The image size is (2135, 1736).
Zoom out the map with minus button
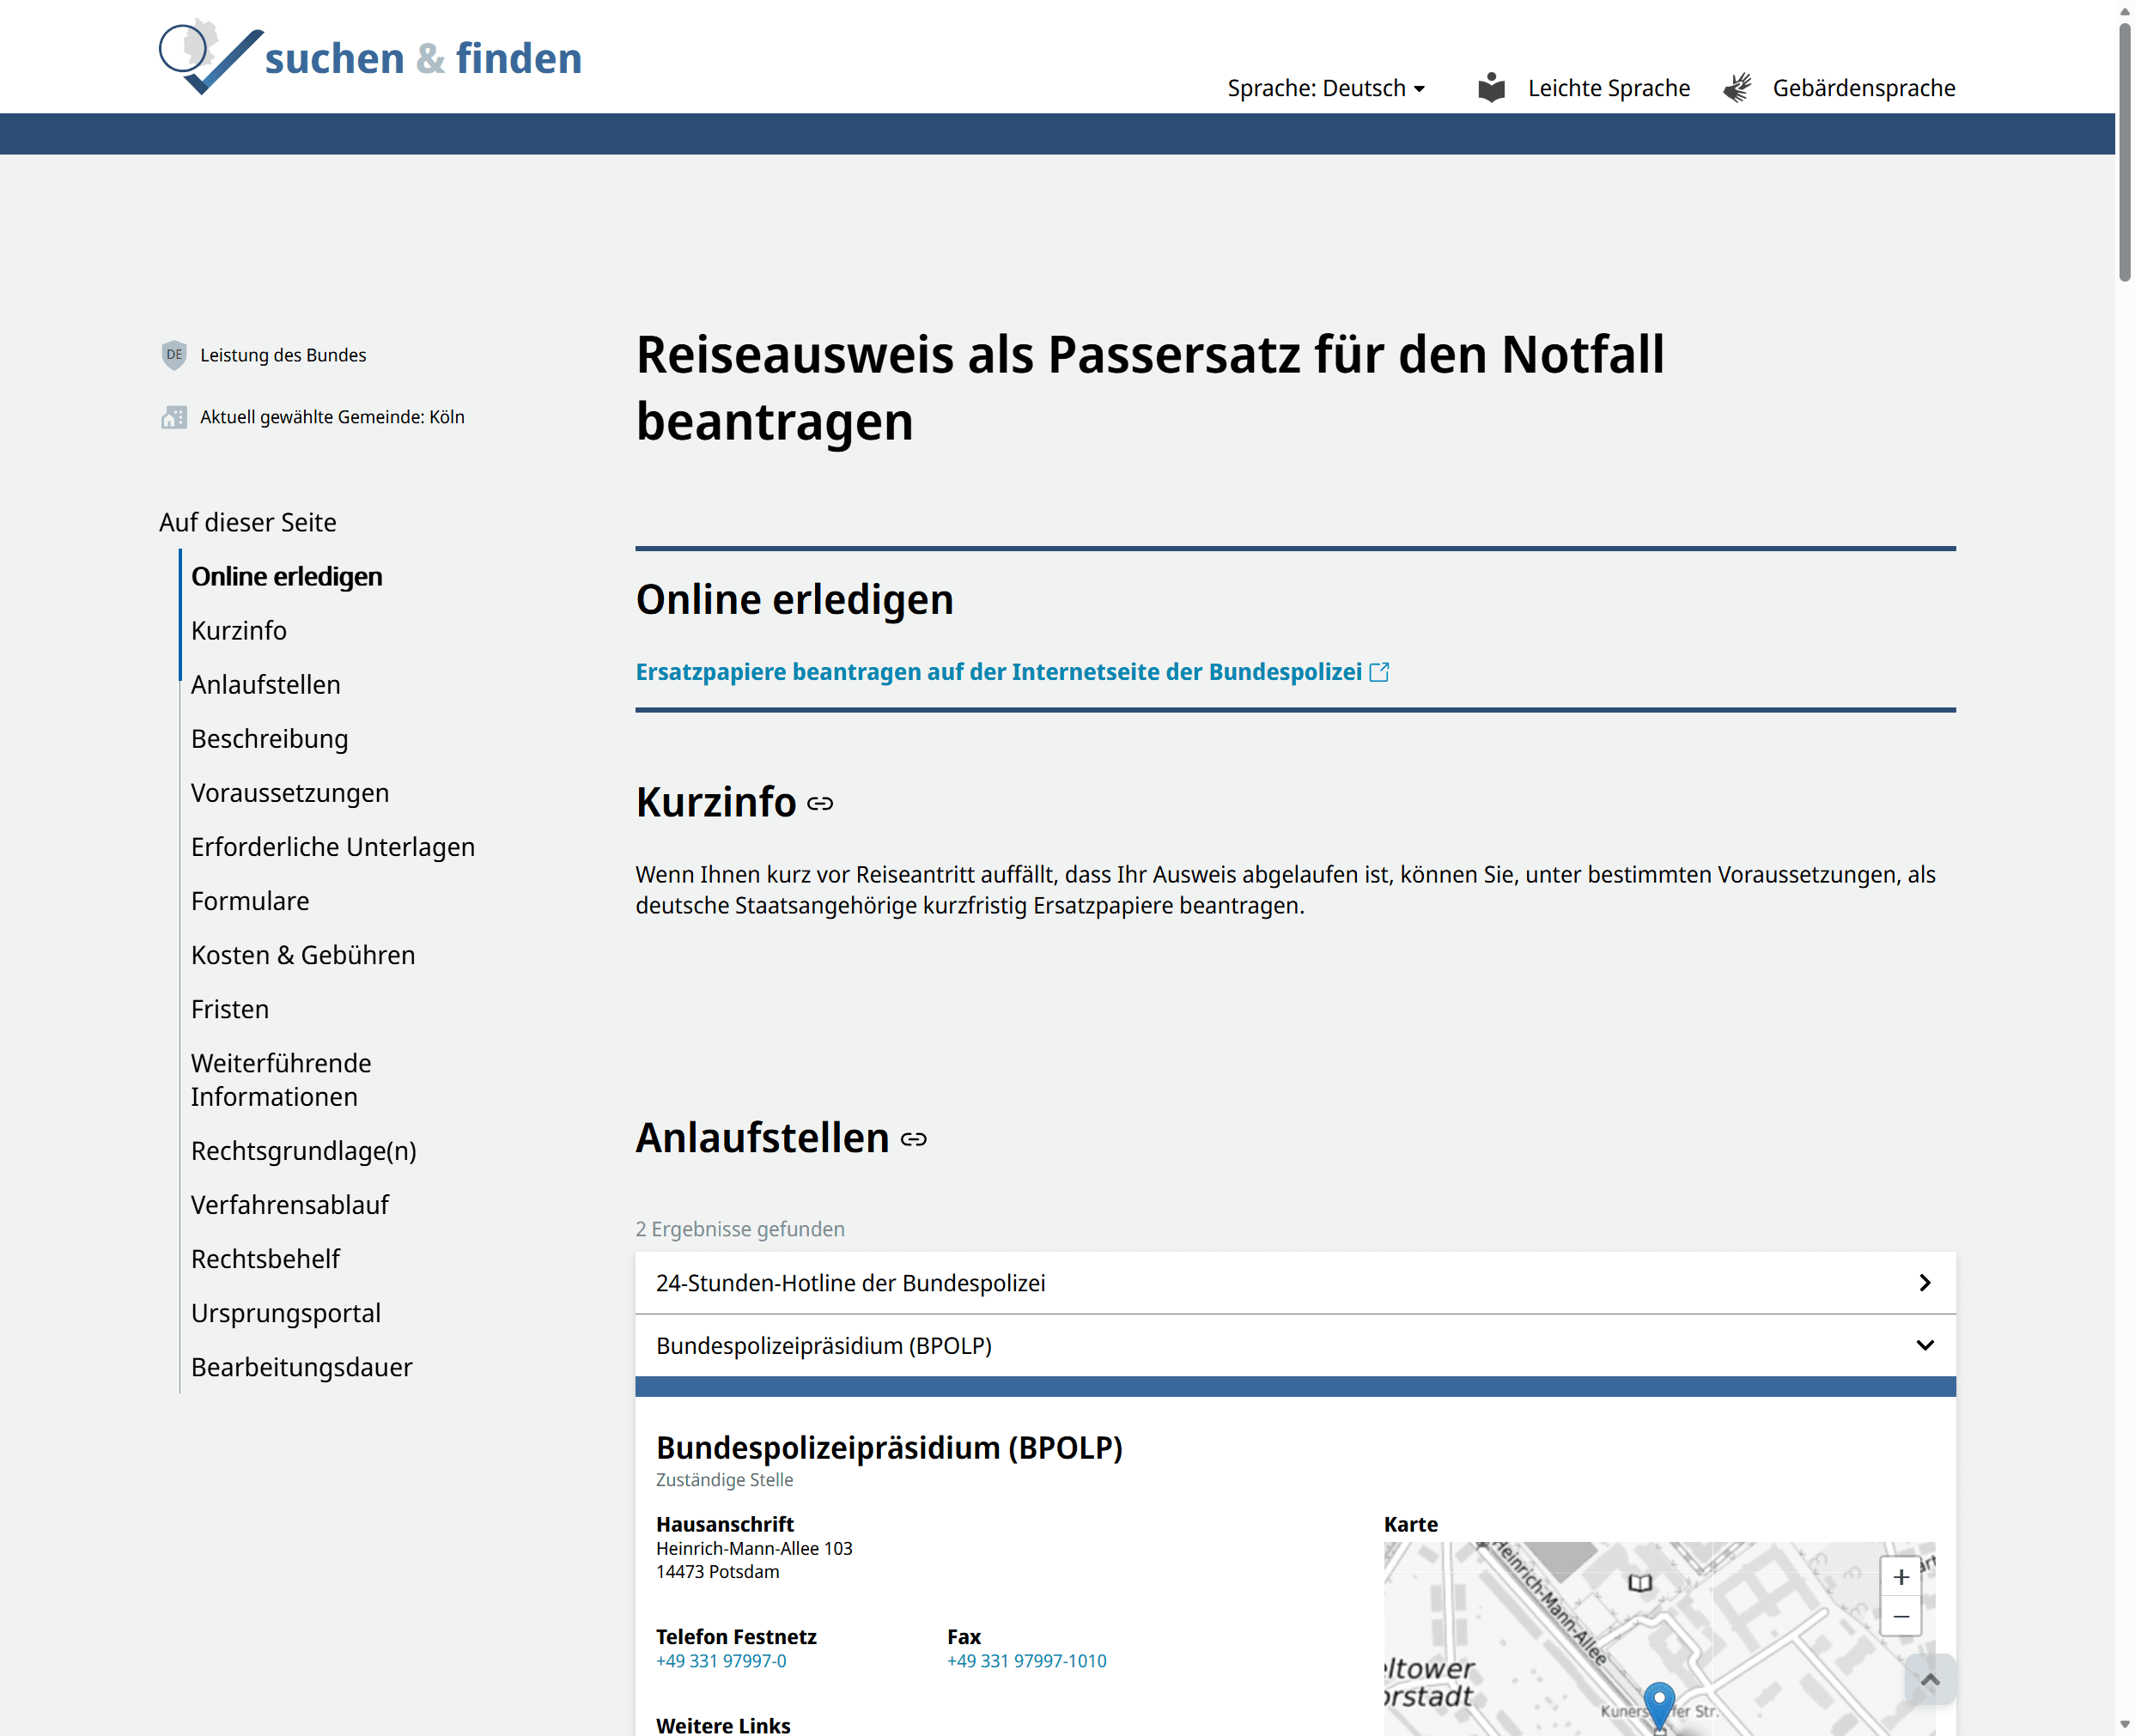pyautogui.click(x=1901, y=1616)
